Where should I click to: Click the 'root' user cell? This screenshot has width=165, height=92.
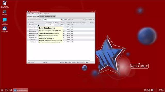[x=49, y=25]
